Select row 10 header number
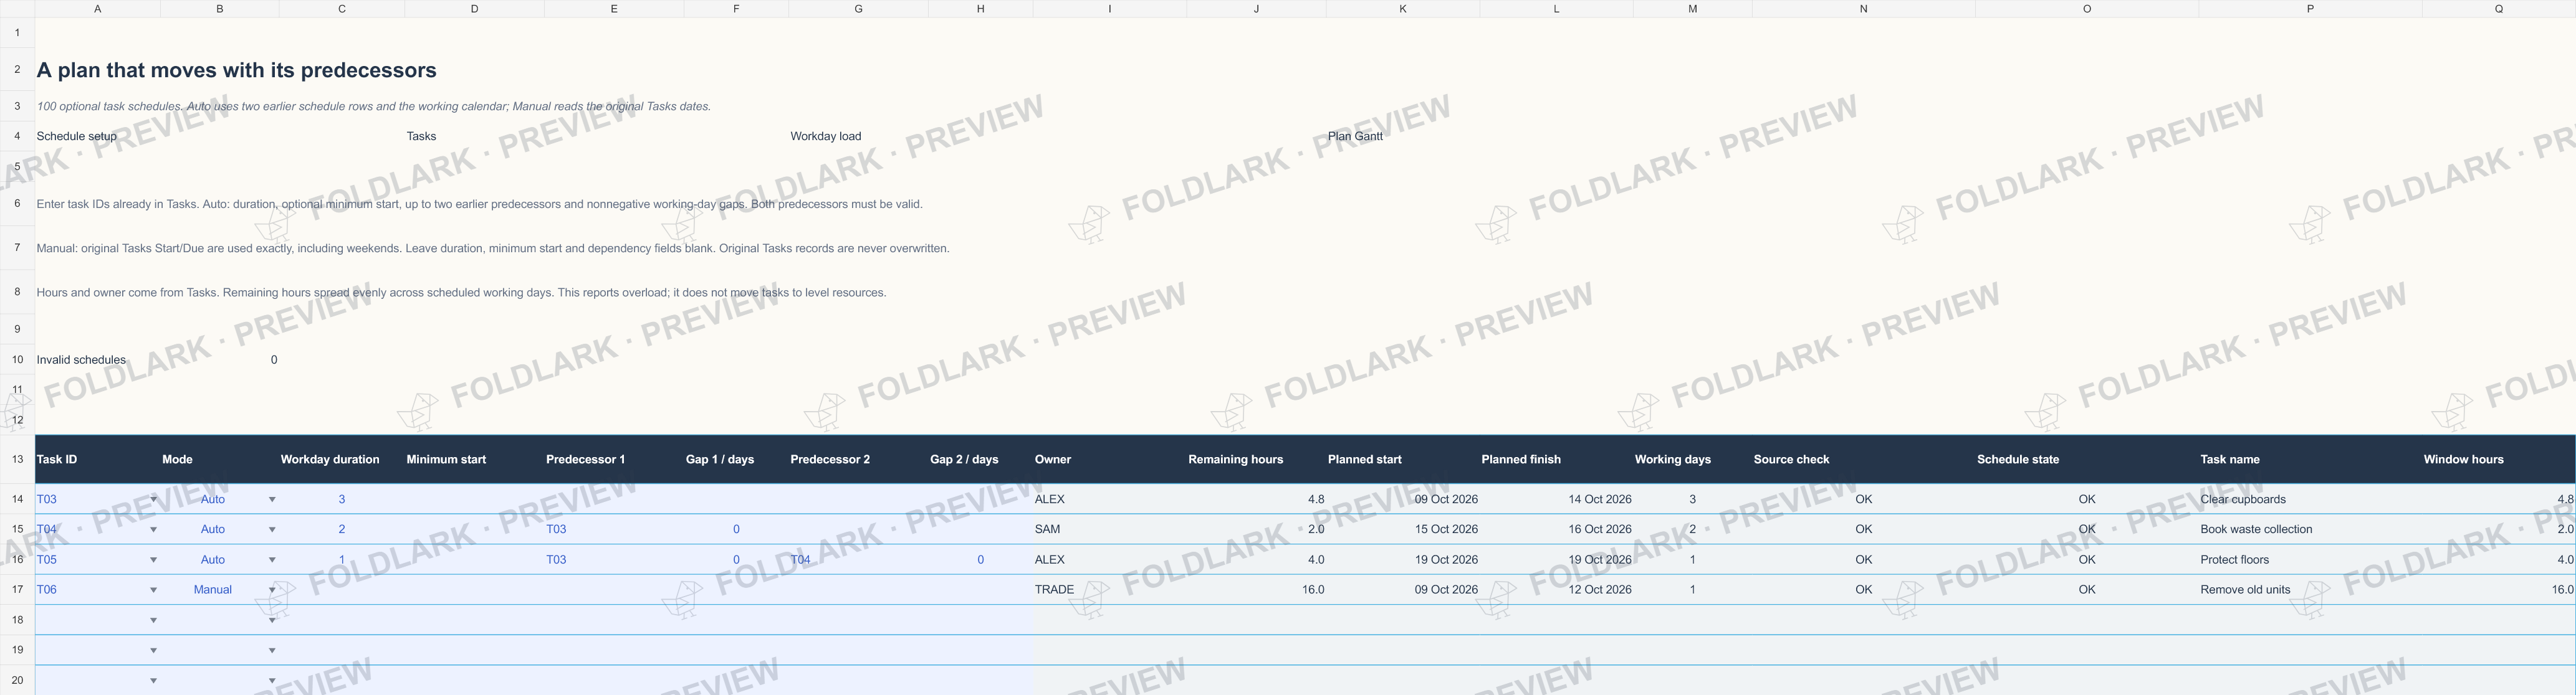The image size is (2576, 695). tap(17, 359)
